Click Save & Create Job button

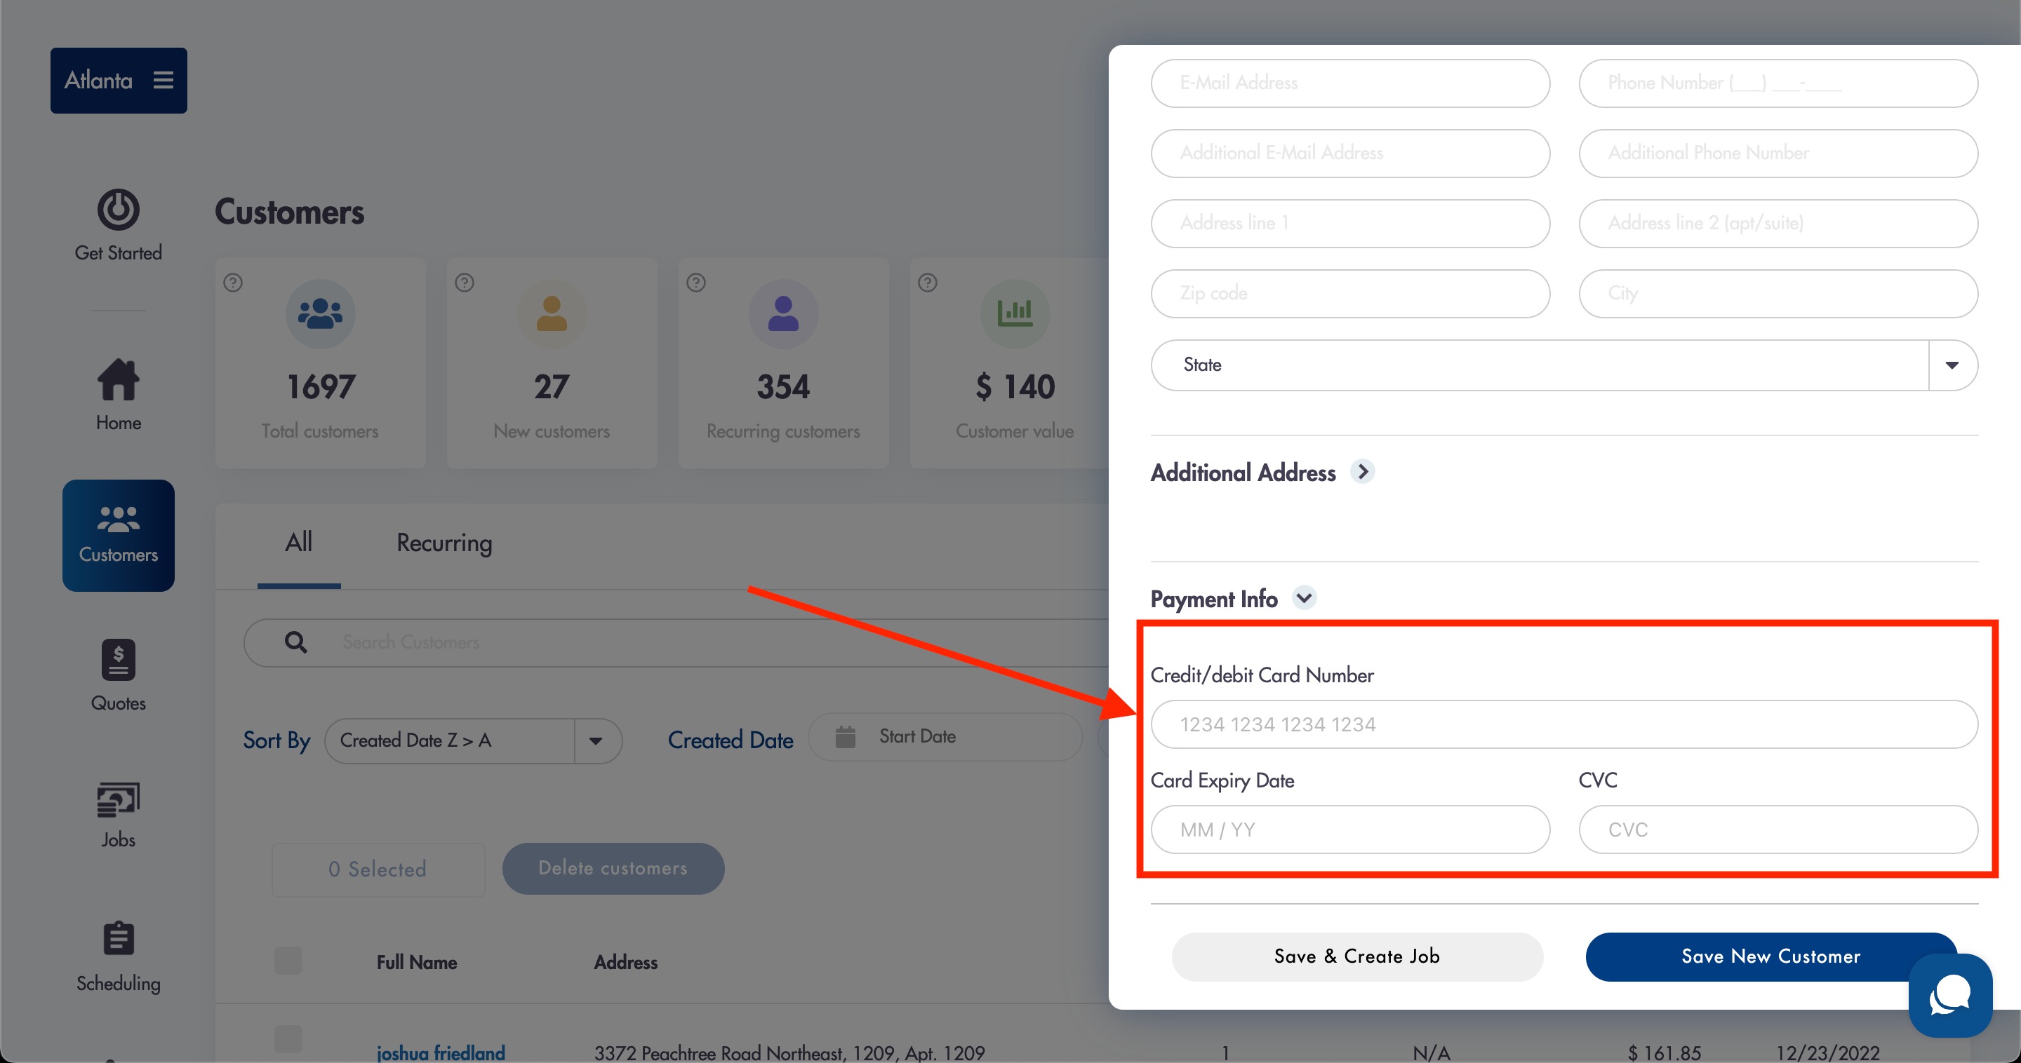(1357, 956)
